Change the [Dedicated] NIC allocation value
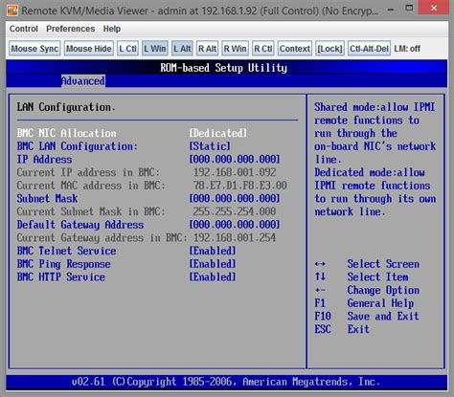Screen dimensions: 454x397 (x=218, y=133)
